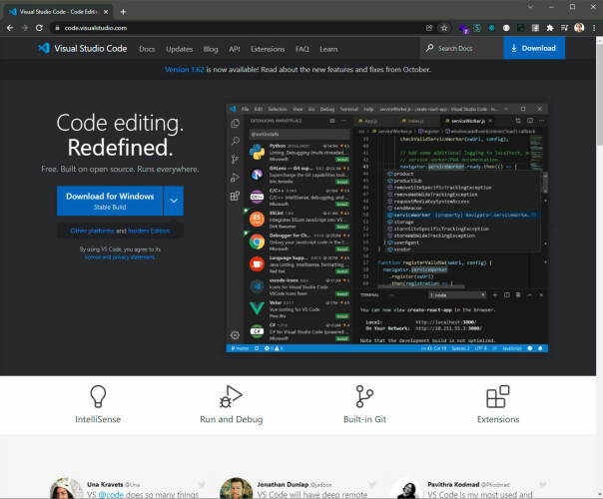Click the Pavithra Kodmad name
This screenshot has width=603, height=499.
coord(453,484)
